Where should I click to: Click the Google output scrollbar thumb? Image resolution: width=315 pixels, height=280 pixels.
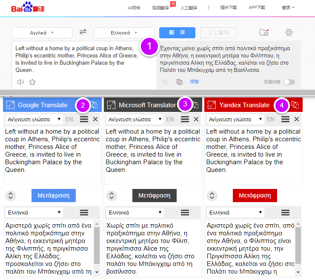[x=97, y=245]
